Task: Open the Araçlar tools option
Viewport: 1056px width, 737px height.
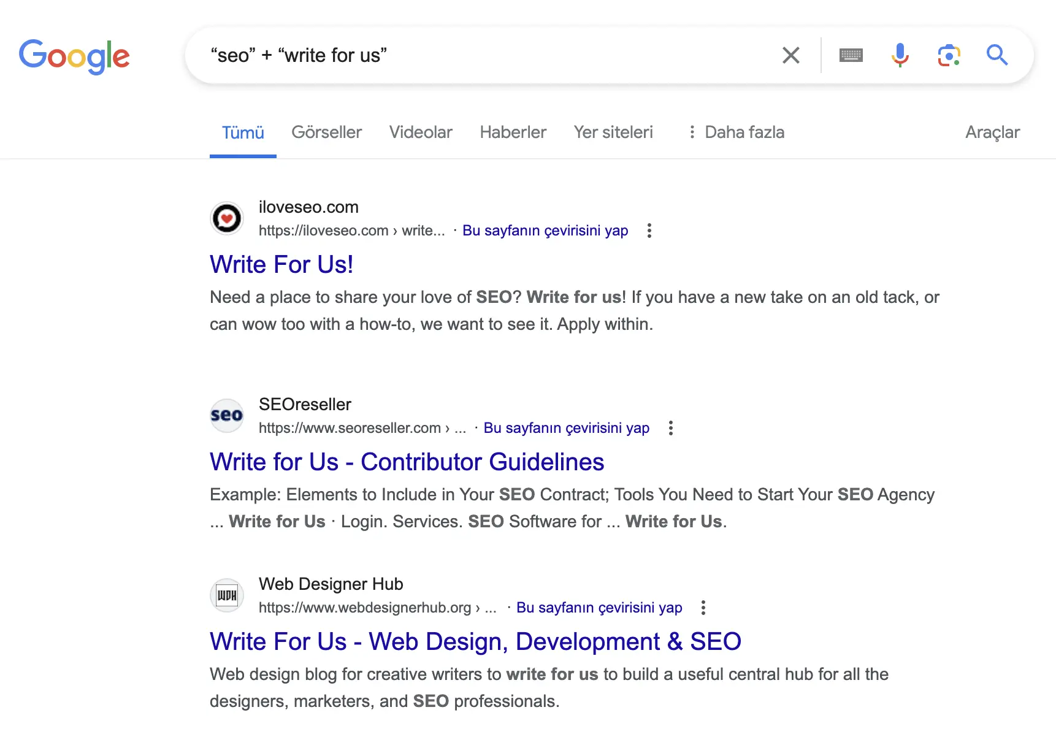Action: [992, 132]
